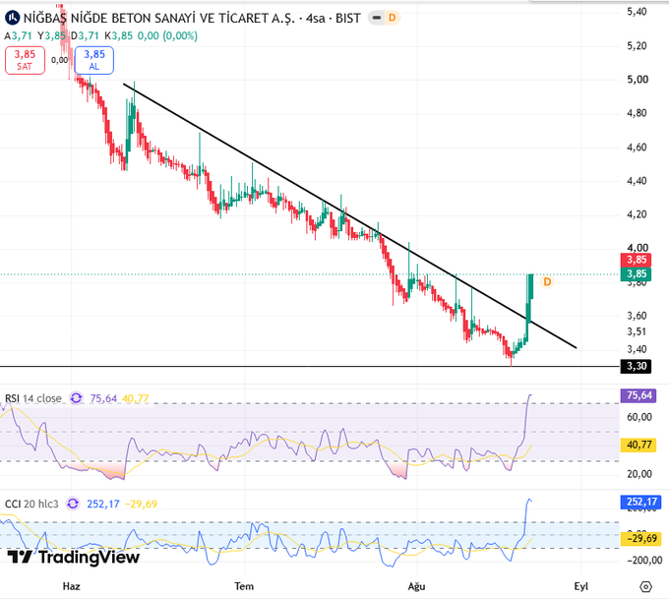The height and width of the screenshot is (599, 669).
Task: Click the red 3,85 SAT sell button
Action: pyautogui.click(x=25, y=60)
